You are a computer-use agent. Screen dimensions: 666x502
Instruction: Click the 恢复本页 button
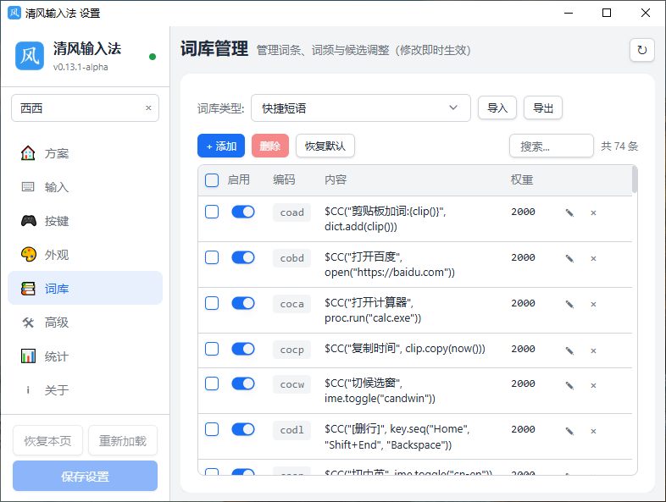[x=47, y=440]
